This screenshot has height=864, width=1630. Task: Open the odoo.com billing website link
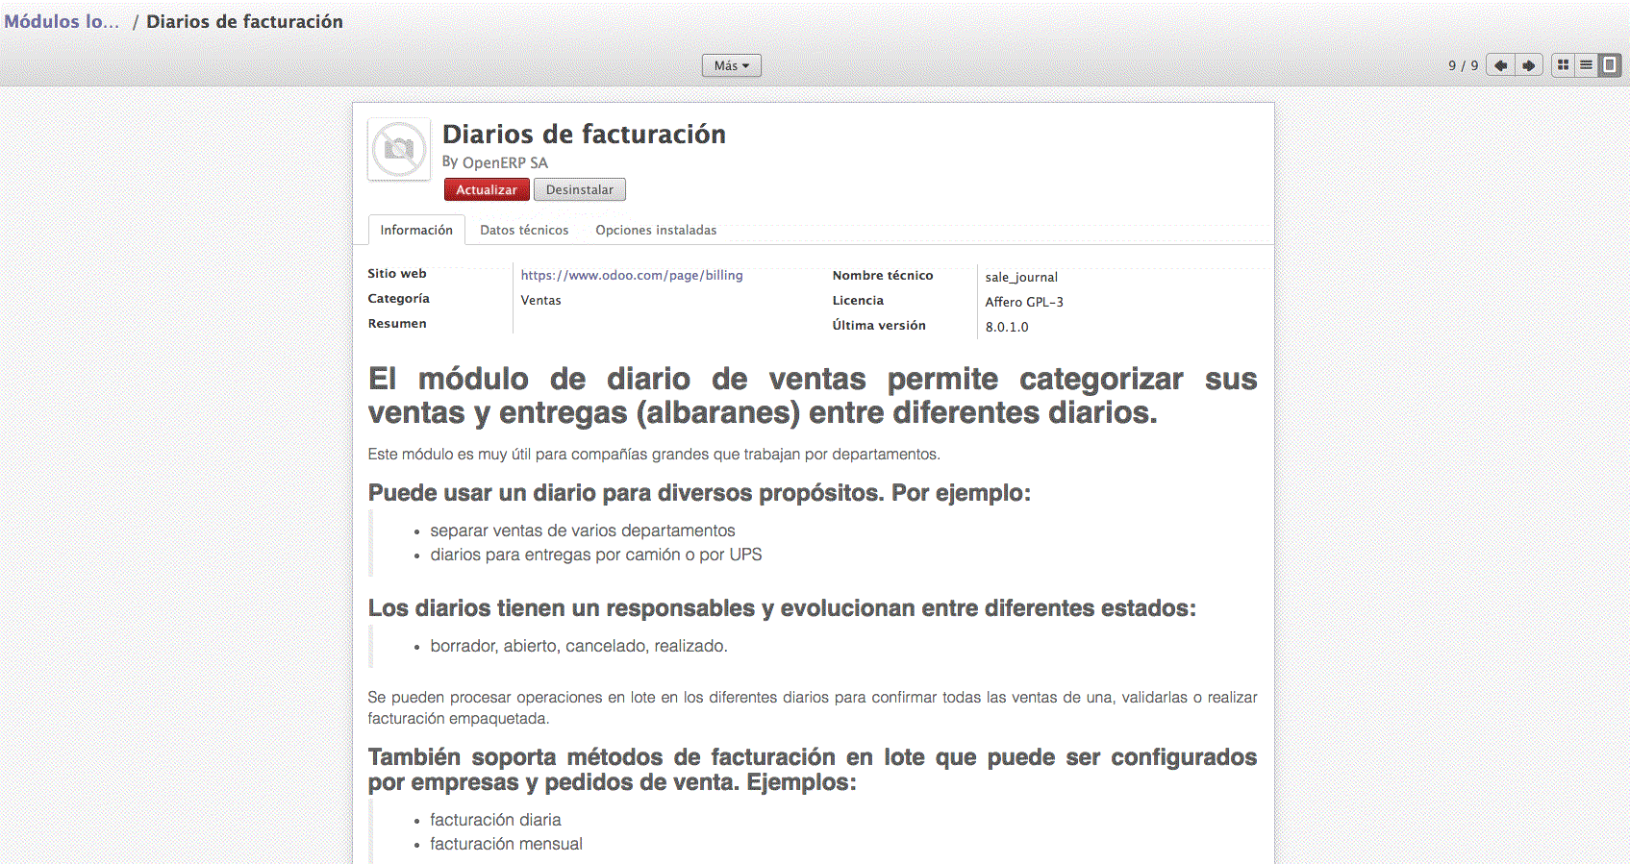click(x=632, y=275)
